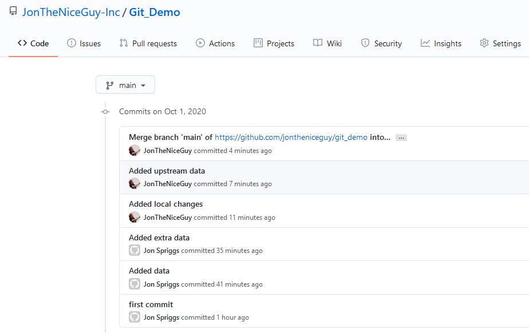Click avatar on 'Added local changes' row
The image size is (529, 334).
click(135, 218)
